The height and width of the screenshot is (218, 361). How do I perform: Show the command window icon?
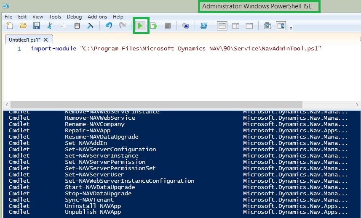pyautogui.click(x=267, y=26)
